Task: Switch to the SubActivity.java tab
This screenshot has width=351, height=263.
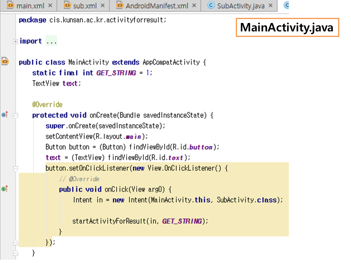Action: pyautogui.click(x=240, y=5)
